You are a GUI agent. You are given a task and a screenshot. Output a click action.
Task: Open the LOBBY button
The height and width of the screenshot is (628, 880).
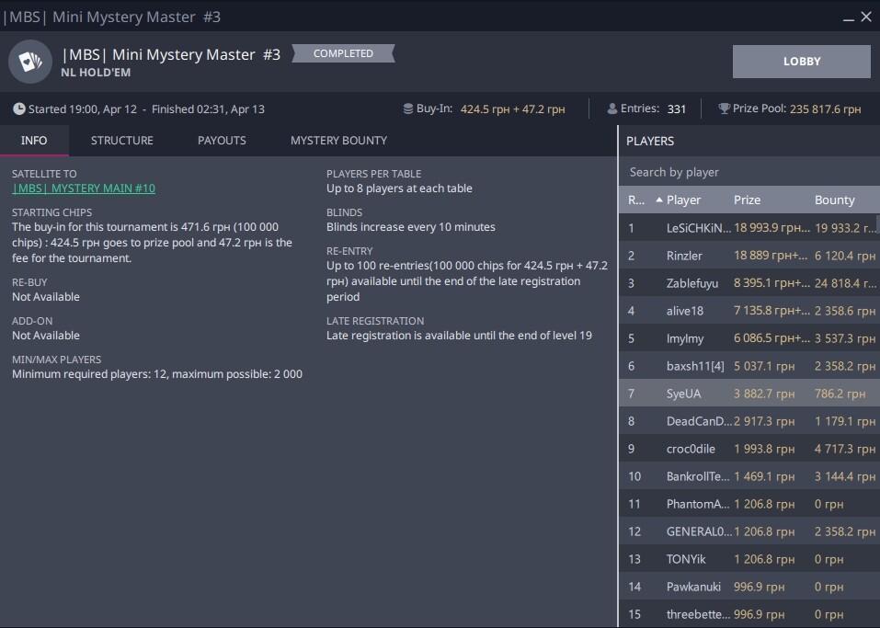802,62
